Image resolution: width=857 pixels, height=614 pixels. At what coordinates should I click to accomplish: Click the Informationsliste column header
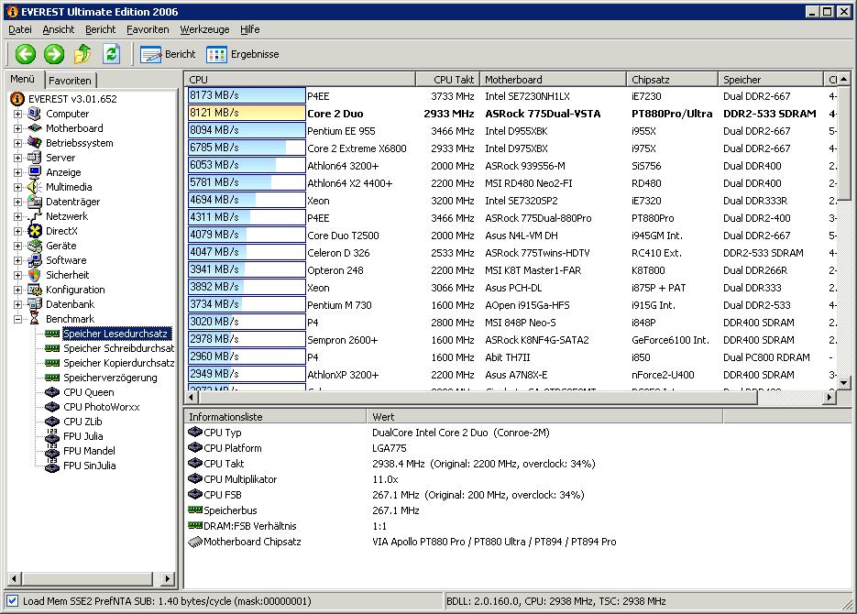276,417
